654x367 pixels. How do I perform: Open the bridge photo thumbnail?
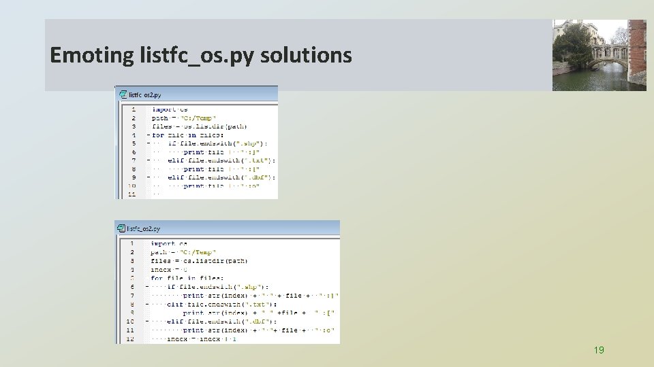click(x=599, y=55)
